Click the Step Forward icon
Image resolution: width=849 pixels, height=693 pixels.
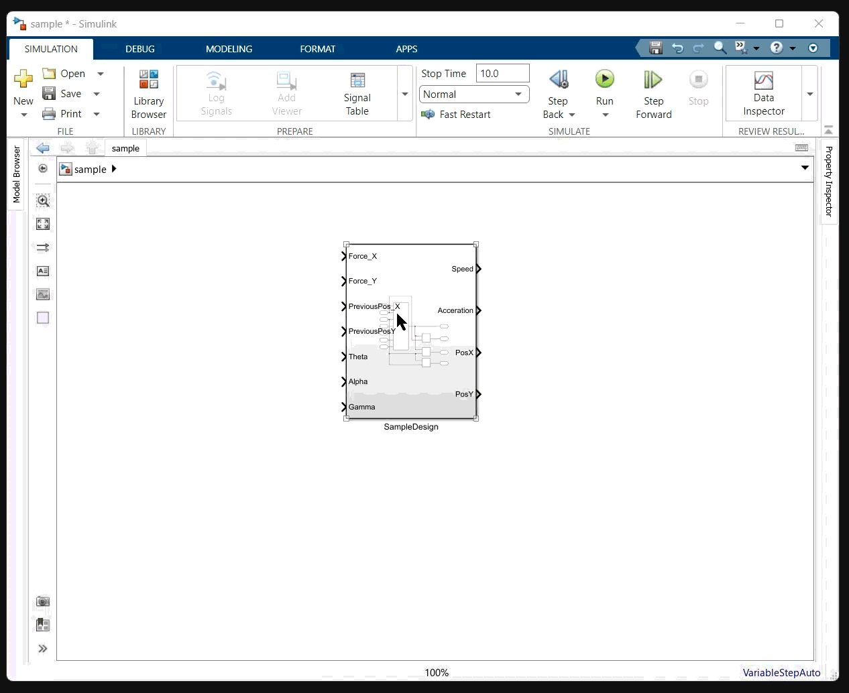[x=653, y=80]
